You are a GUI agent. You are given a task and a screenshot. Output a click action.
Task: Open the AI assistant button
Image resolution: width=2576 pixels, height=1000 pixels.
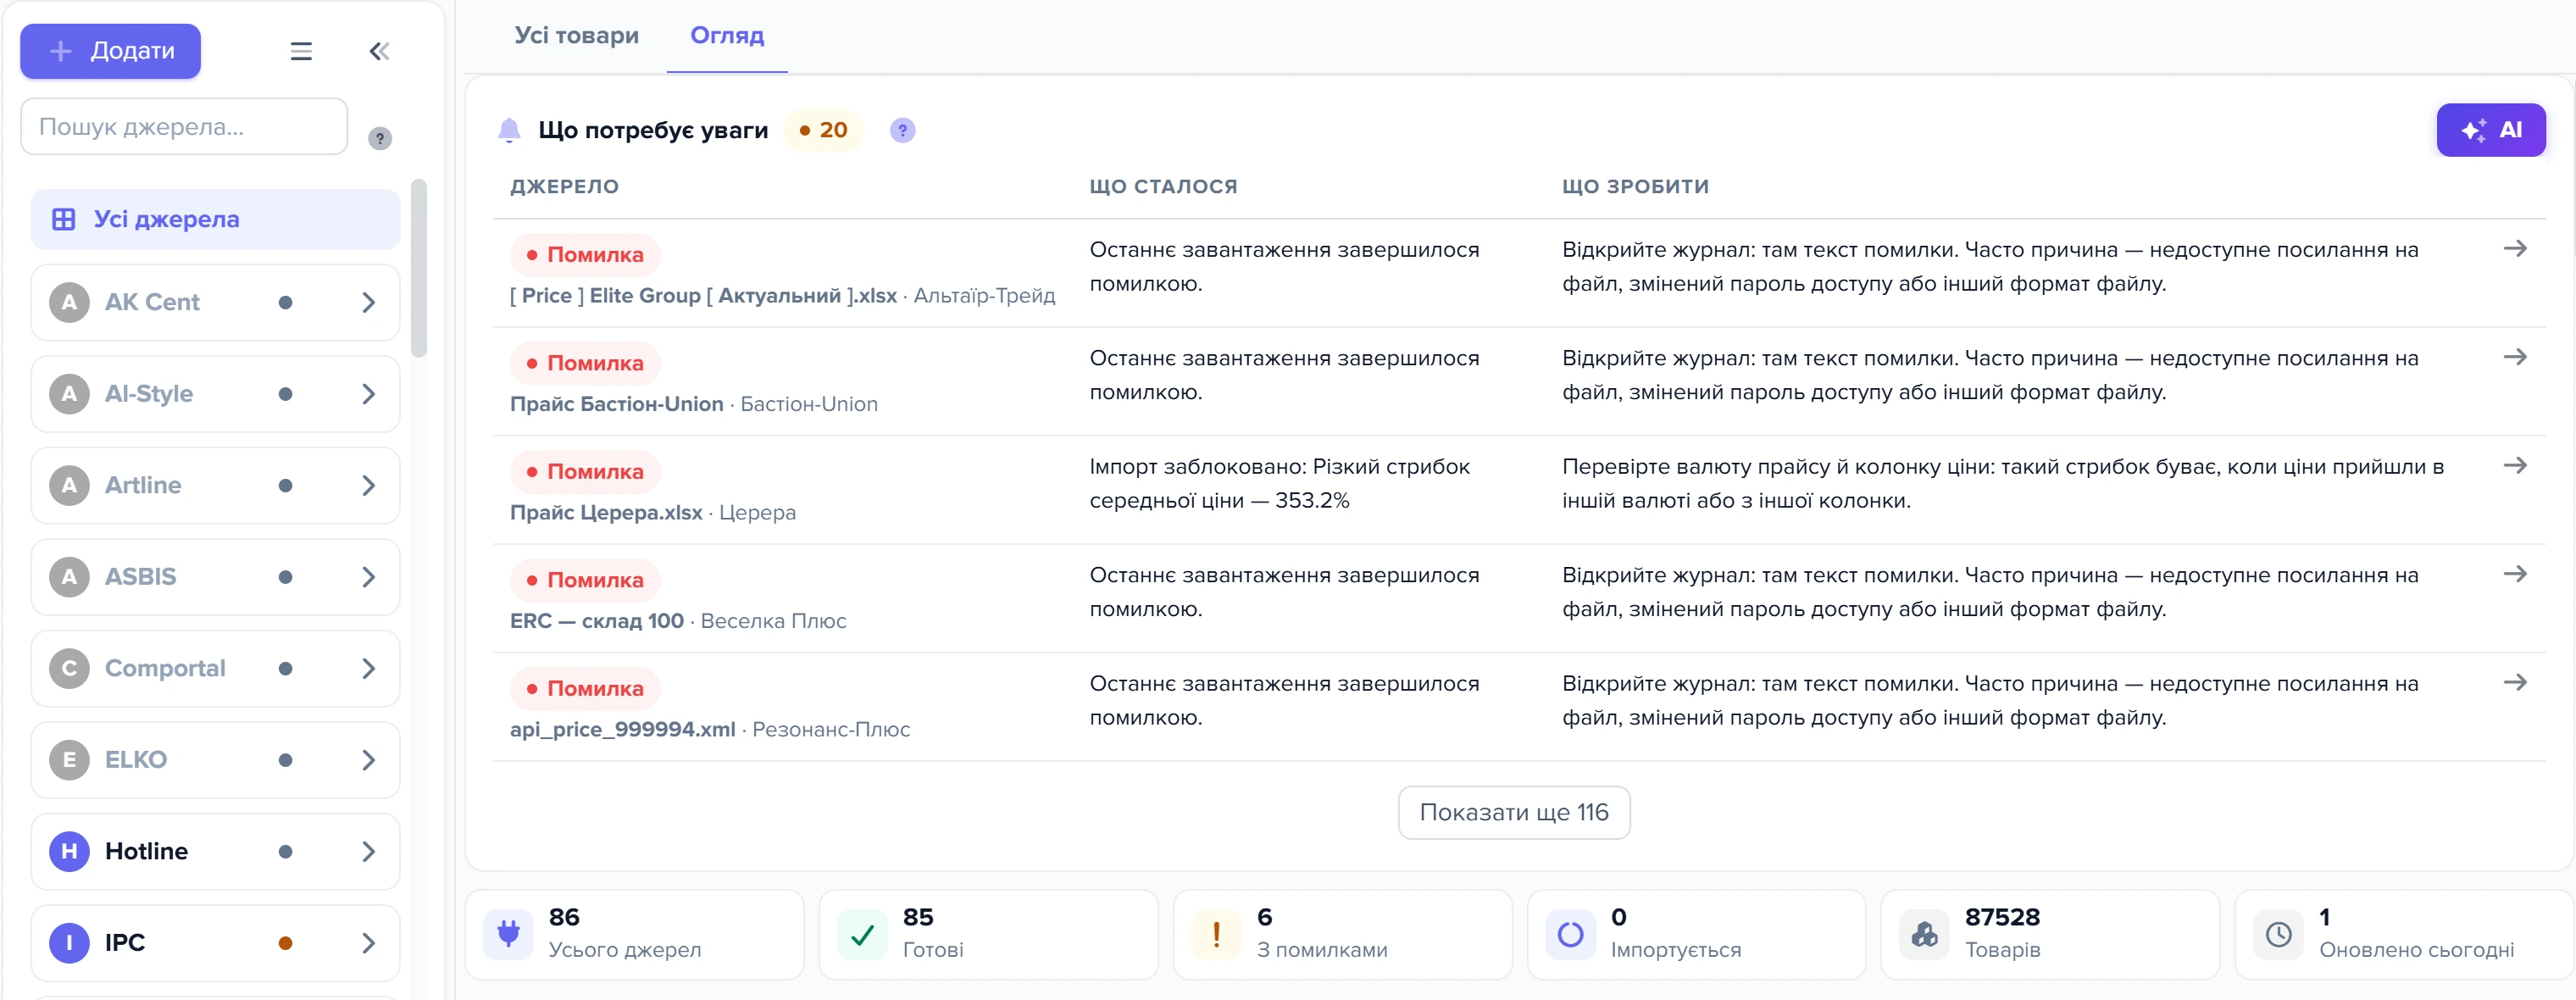pos(2490,130)
